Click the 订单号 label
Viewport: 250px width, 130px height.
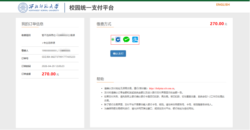(25, 58)
